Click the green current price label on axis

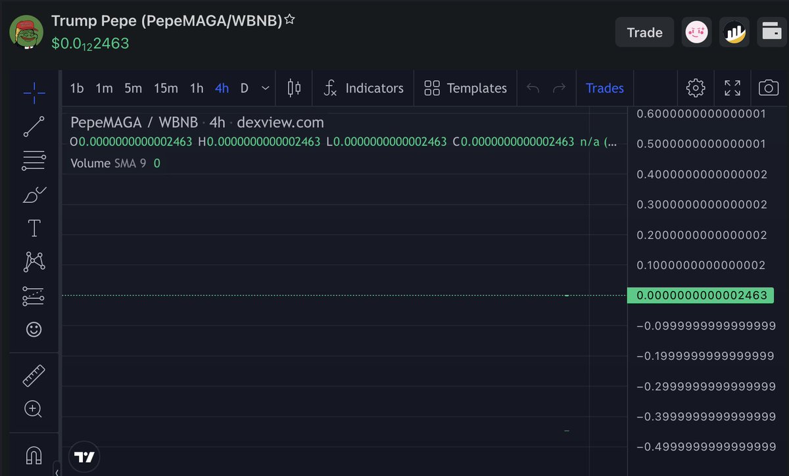coord(702,295)
